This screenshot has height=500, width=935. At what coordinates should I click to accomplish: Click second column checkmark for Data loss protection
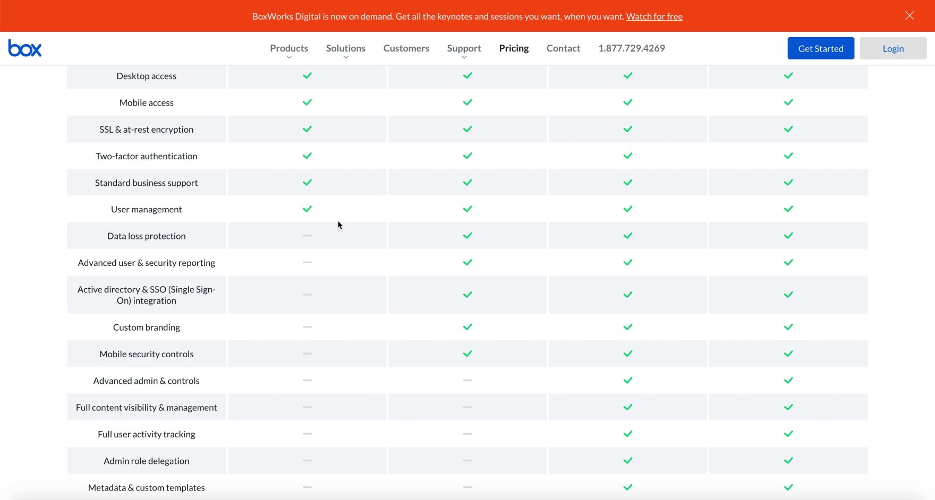(467, 236)
